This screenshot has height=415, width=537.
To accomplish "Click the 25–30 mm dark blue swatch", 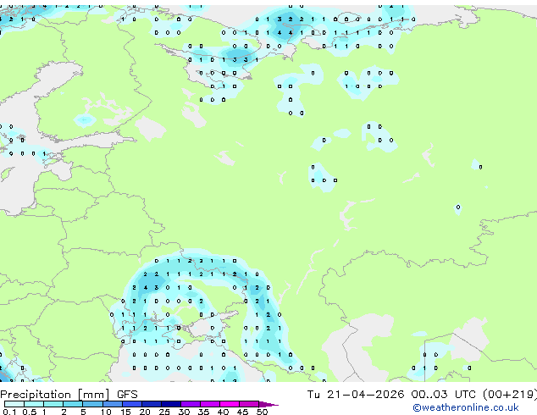I will click(171, 404).
